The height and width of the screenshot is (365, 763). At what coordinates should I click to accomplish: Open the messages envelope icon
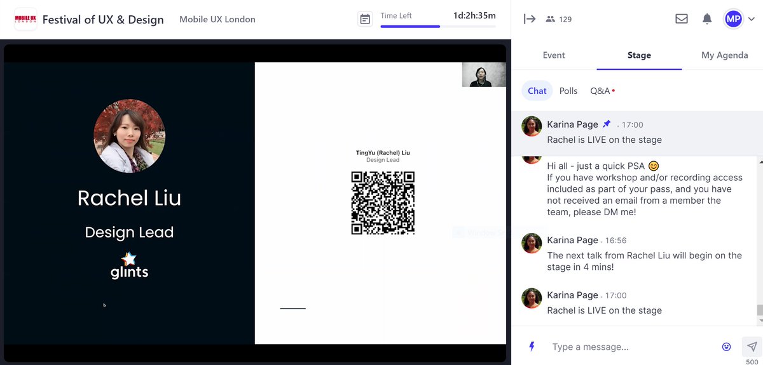tap(682, 19)
